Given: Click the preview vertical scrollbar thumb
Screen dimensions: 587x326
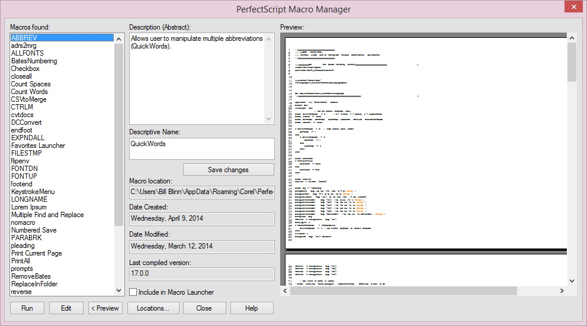Looking at the screenshot, I should 572,62.
